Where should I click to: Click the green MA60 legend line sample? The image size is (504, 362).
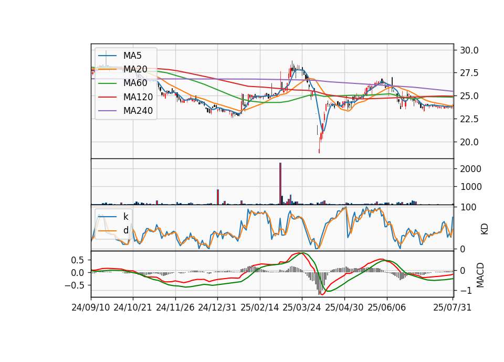tap(107, 83)
